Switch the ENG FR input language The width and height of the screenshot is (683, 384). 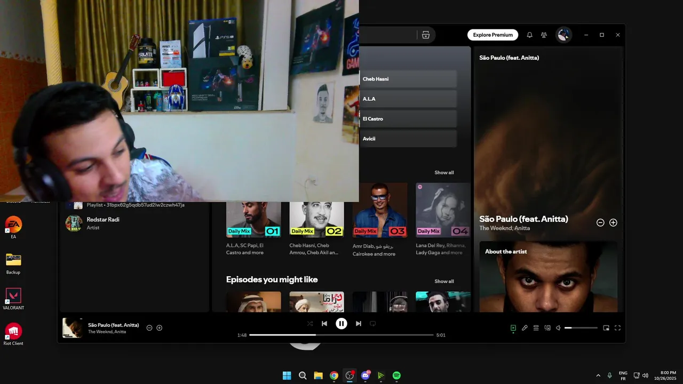[623, 375]
